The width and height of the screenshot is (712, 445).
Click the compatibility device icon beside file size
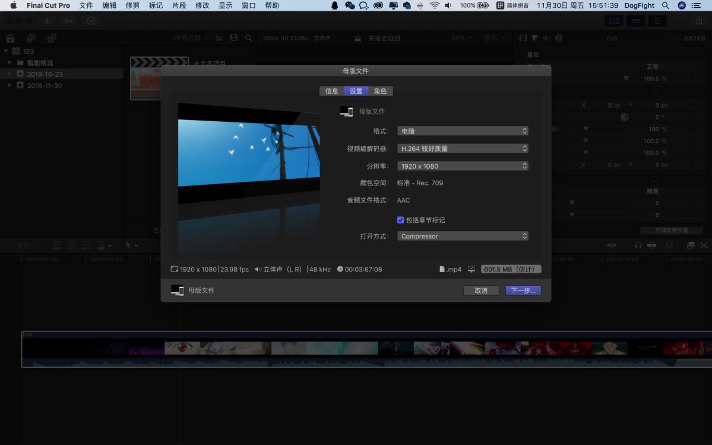(x=471, y=269)
